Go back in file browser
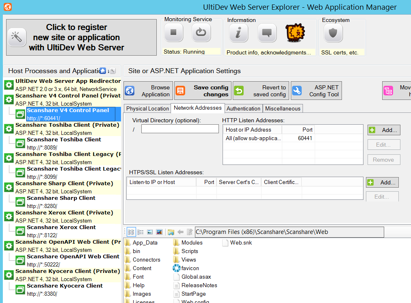The height and width of the screenshot is (303, 411). coord(180,232)
